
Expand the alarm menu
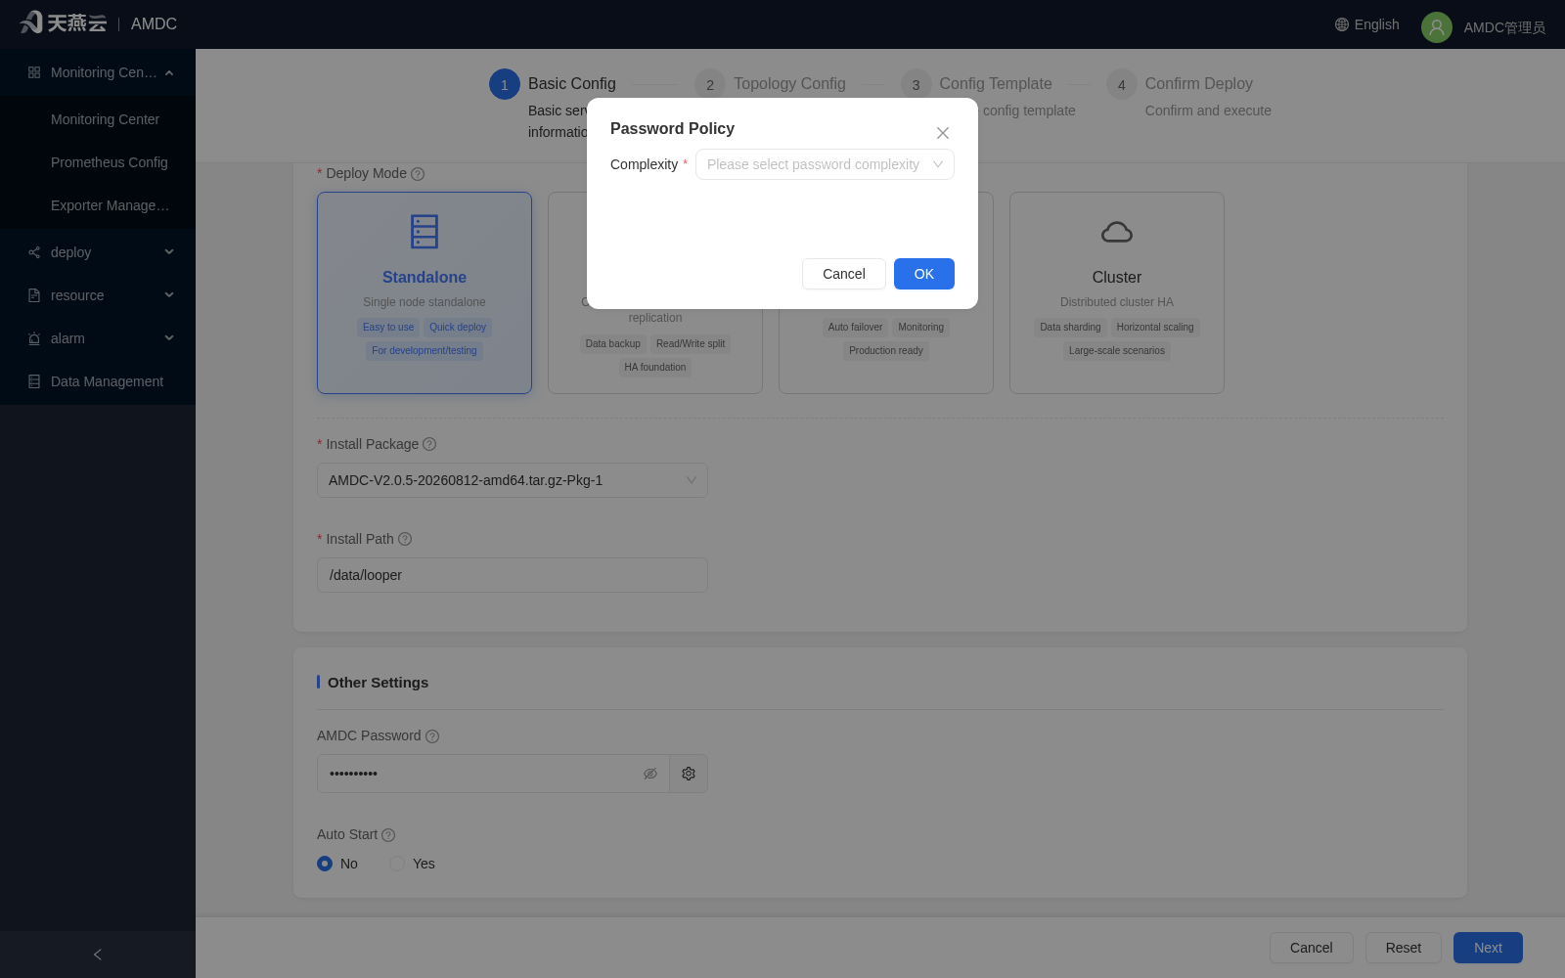[98, 338]
